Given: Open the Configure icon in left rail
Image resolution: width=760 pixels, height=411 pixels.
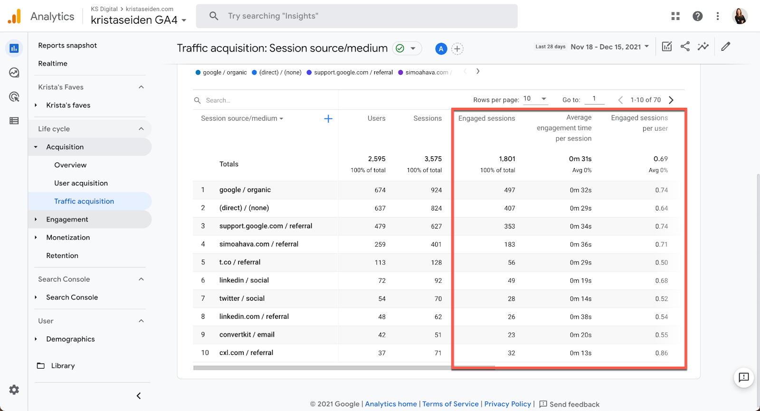Looking at the screenshot, I should pyautogui.click(x=14, y=121).
